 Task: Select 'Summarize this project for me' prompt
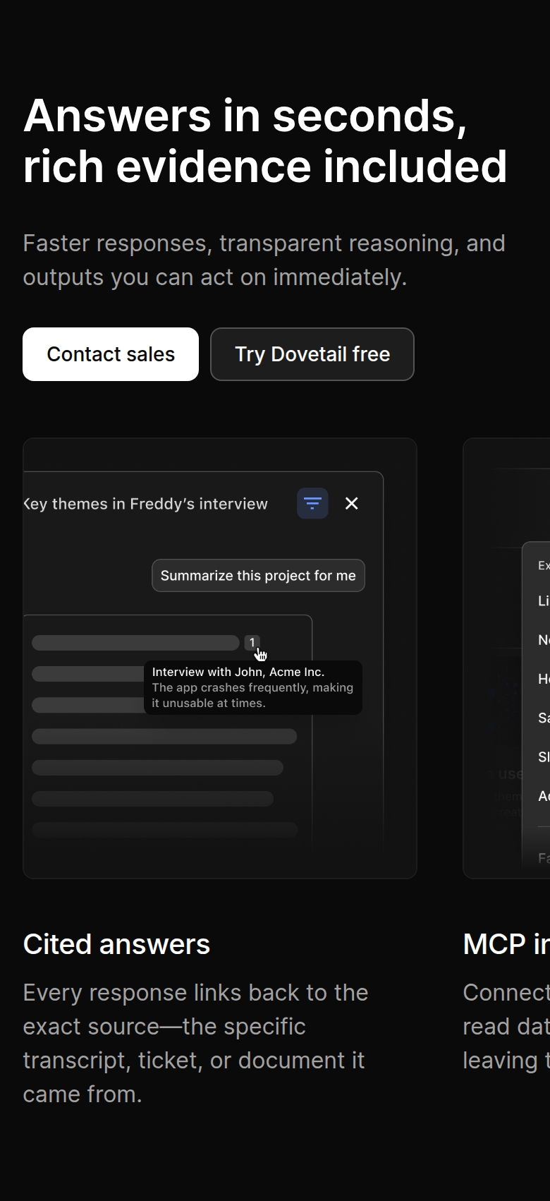[x=258, y=576]
